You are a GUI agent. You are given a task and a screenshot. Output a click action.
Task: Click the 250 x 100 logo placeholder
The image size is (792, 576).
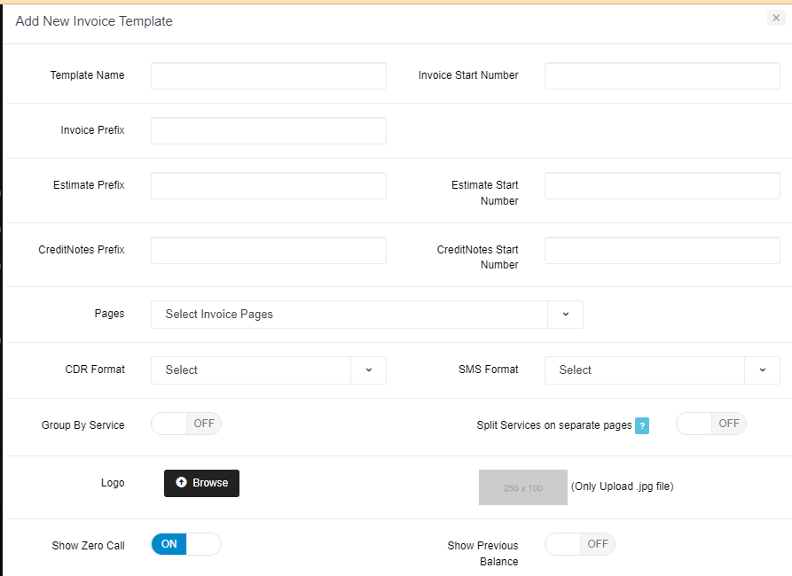522,487
